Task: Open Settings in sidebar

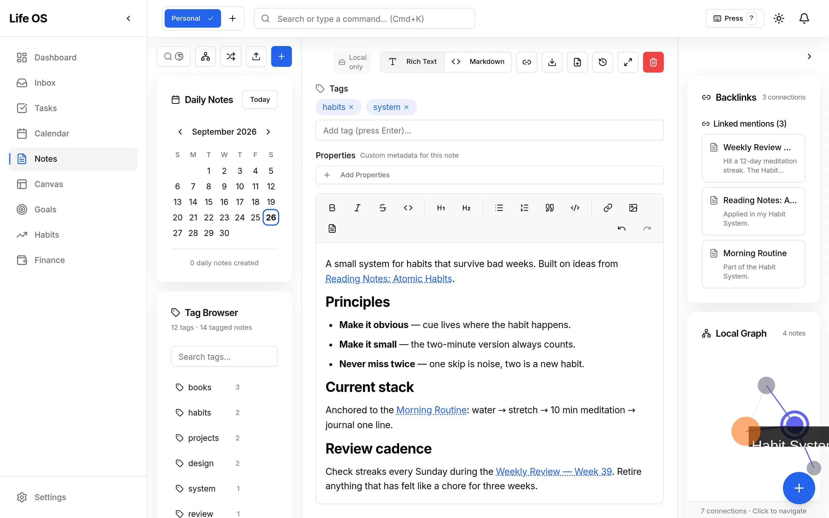Action: tap(73, 497)
